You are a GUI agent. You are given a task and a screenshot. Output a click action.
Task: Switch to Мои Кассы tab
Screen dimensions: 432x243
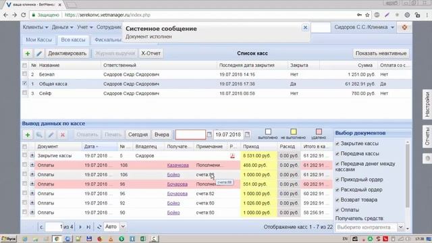pyautogui.click(x=39, y=40)
